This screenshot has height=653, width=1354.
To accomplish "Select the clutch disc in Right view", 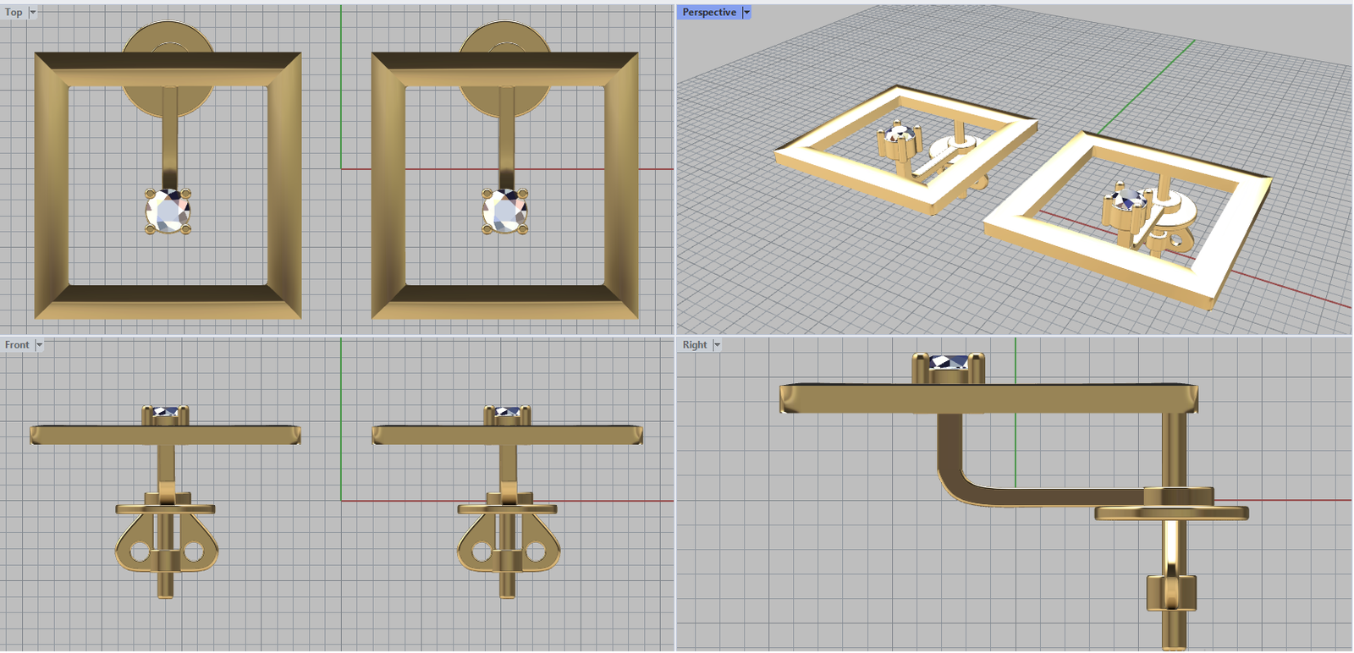I will pyautogui.click(x=1172, y=512).
